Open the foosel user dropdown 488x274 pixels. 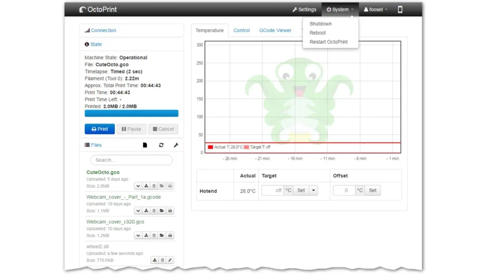tap(376, 10)
